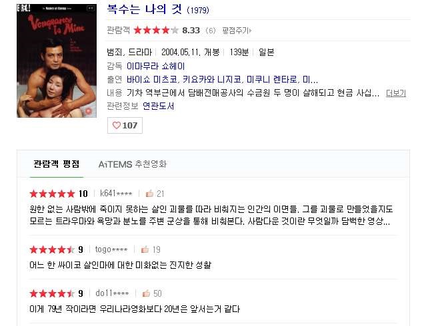Click the audience star rating icons at 8.33
This screenshot has height=326, width=426.
tap(156, 30)
